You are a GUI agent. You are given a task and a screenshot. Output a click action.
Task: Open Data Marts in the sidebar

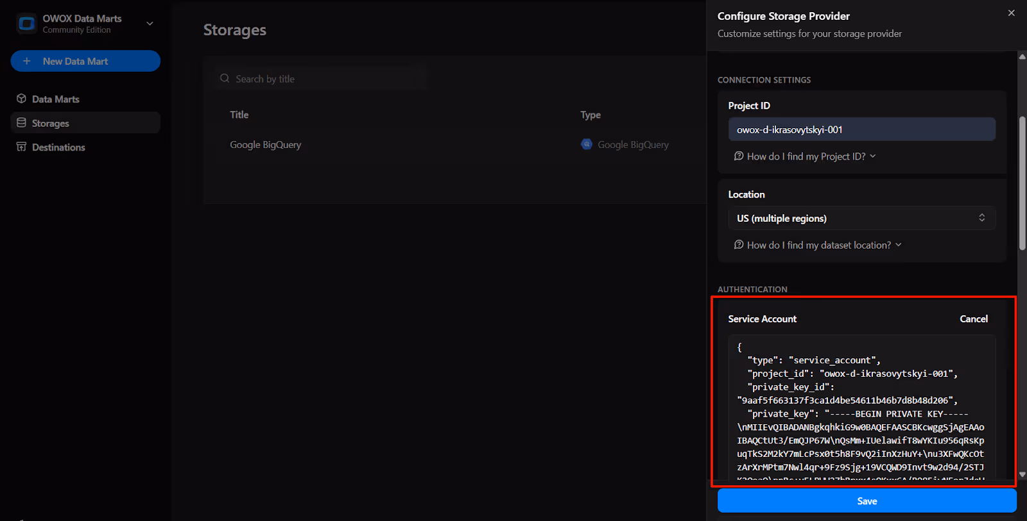point(85,99)
